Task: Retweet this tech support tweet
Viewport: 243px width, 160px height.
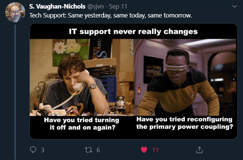Action: click(89, 150)
